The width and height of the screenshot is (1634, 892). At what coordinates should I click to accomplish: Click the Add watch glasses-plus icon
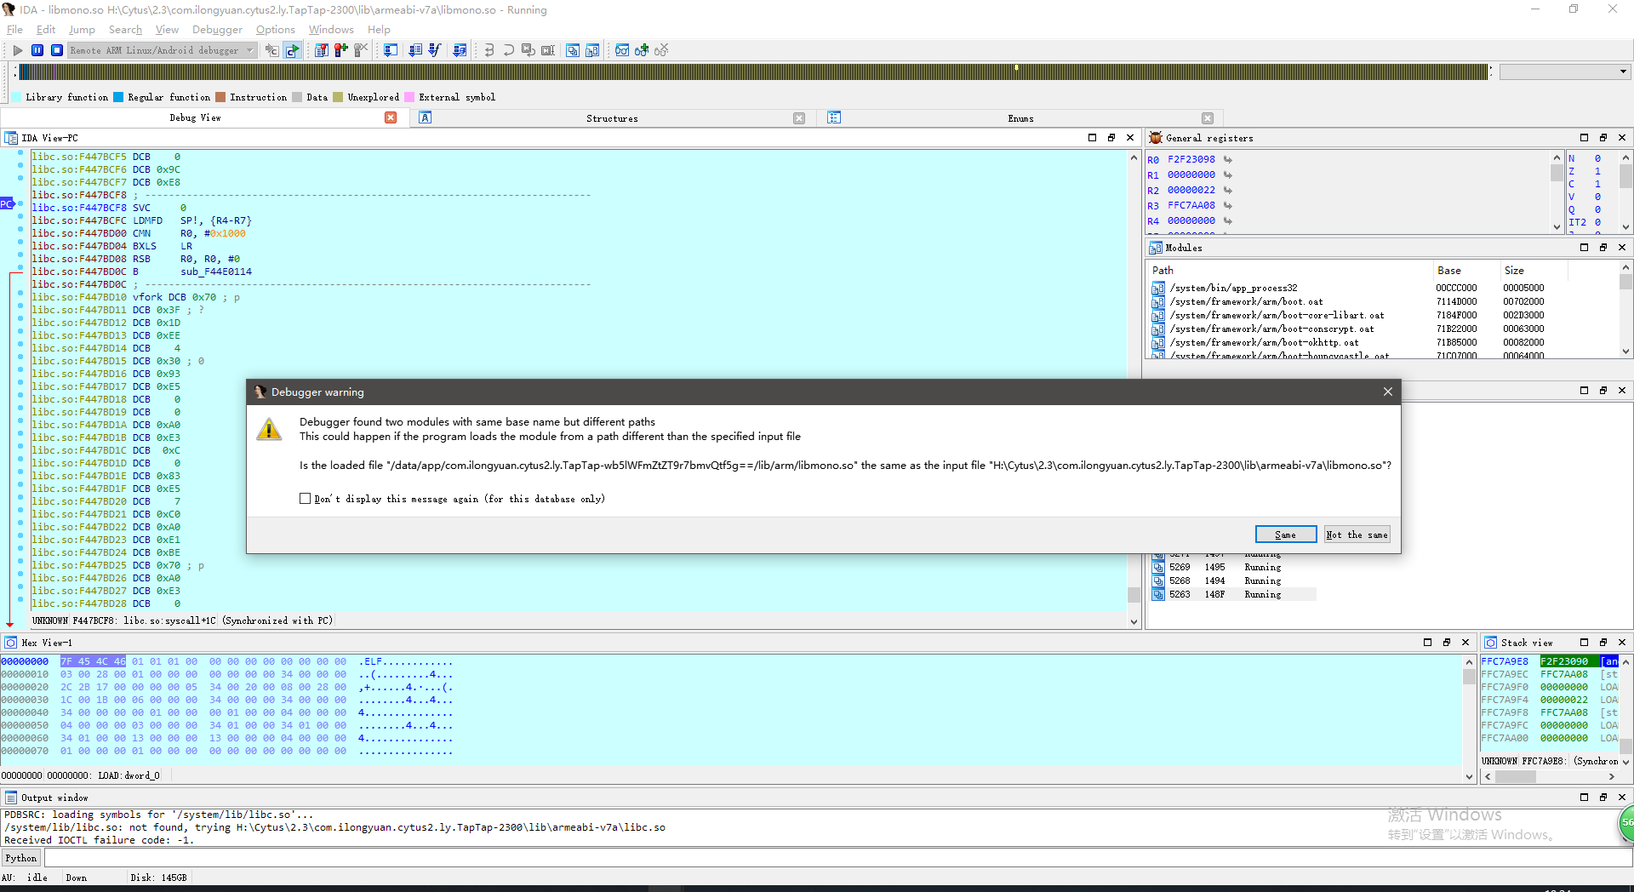pos(642,50)
